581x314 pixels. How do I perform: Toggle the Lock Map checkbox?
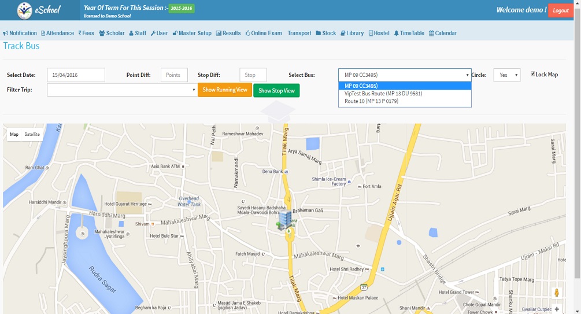[x=533, y=74]
